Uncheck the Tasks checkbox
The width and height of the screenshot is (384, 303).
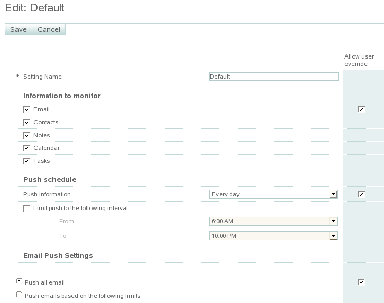click(x=27, y=161)
